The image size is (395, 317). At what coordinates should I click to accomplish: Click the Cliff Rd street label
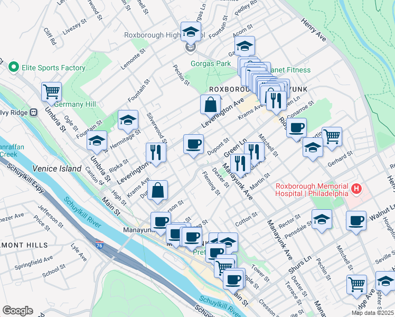tap(50, 36)
